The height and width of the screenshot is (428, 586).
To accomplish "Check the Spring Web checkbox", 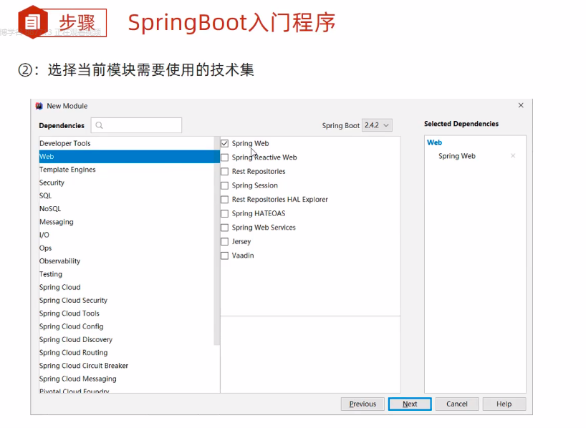I will point(224,143).
